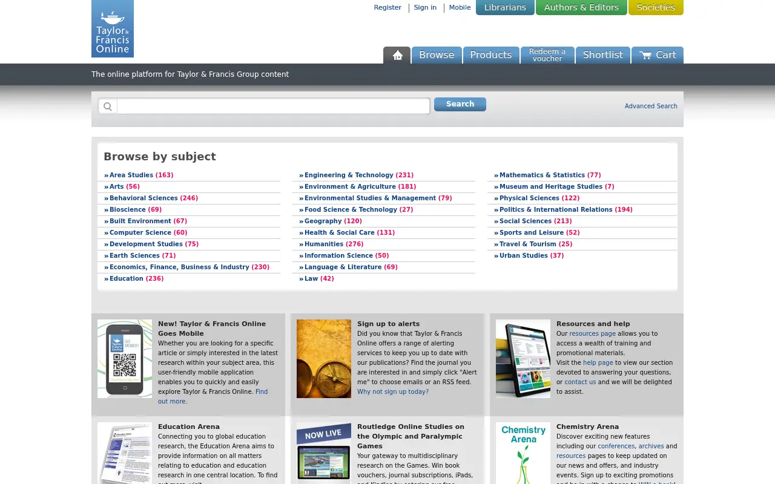Open Advanced Search
775x484 pixels.
pyautogui.click(x=651, y=106)
